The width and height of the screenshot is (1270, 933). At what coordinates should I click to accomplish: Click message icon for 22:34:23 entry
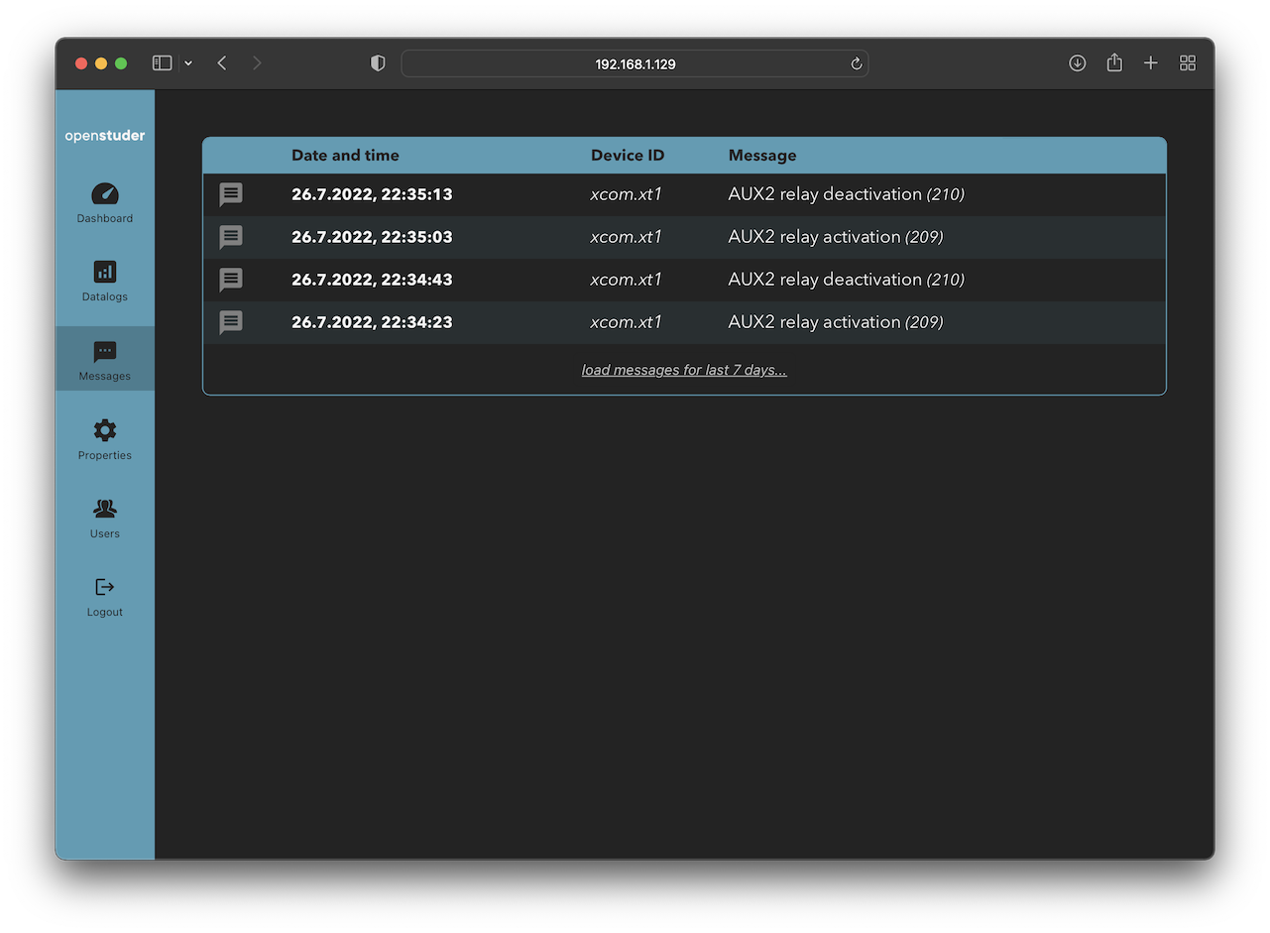click(x=231, y=322)
